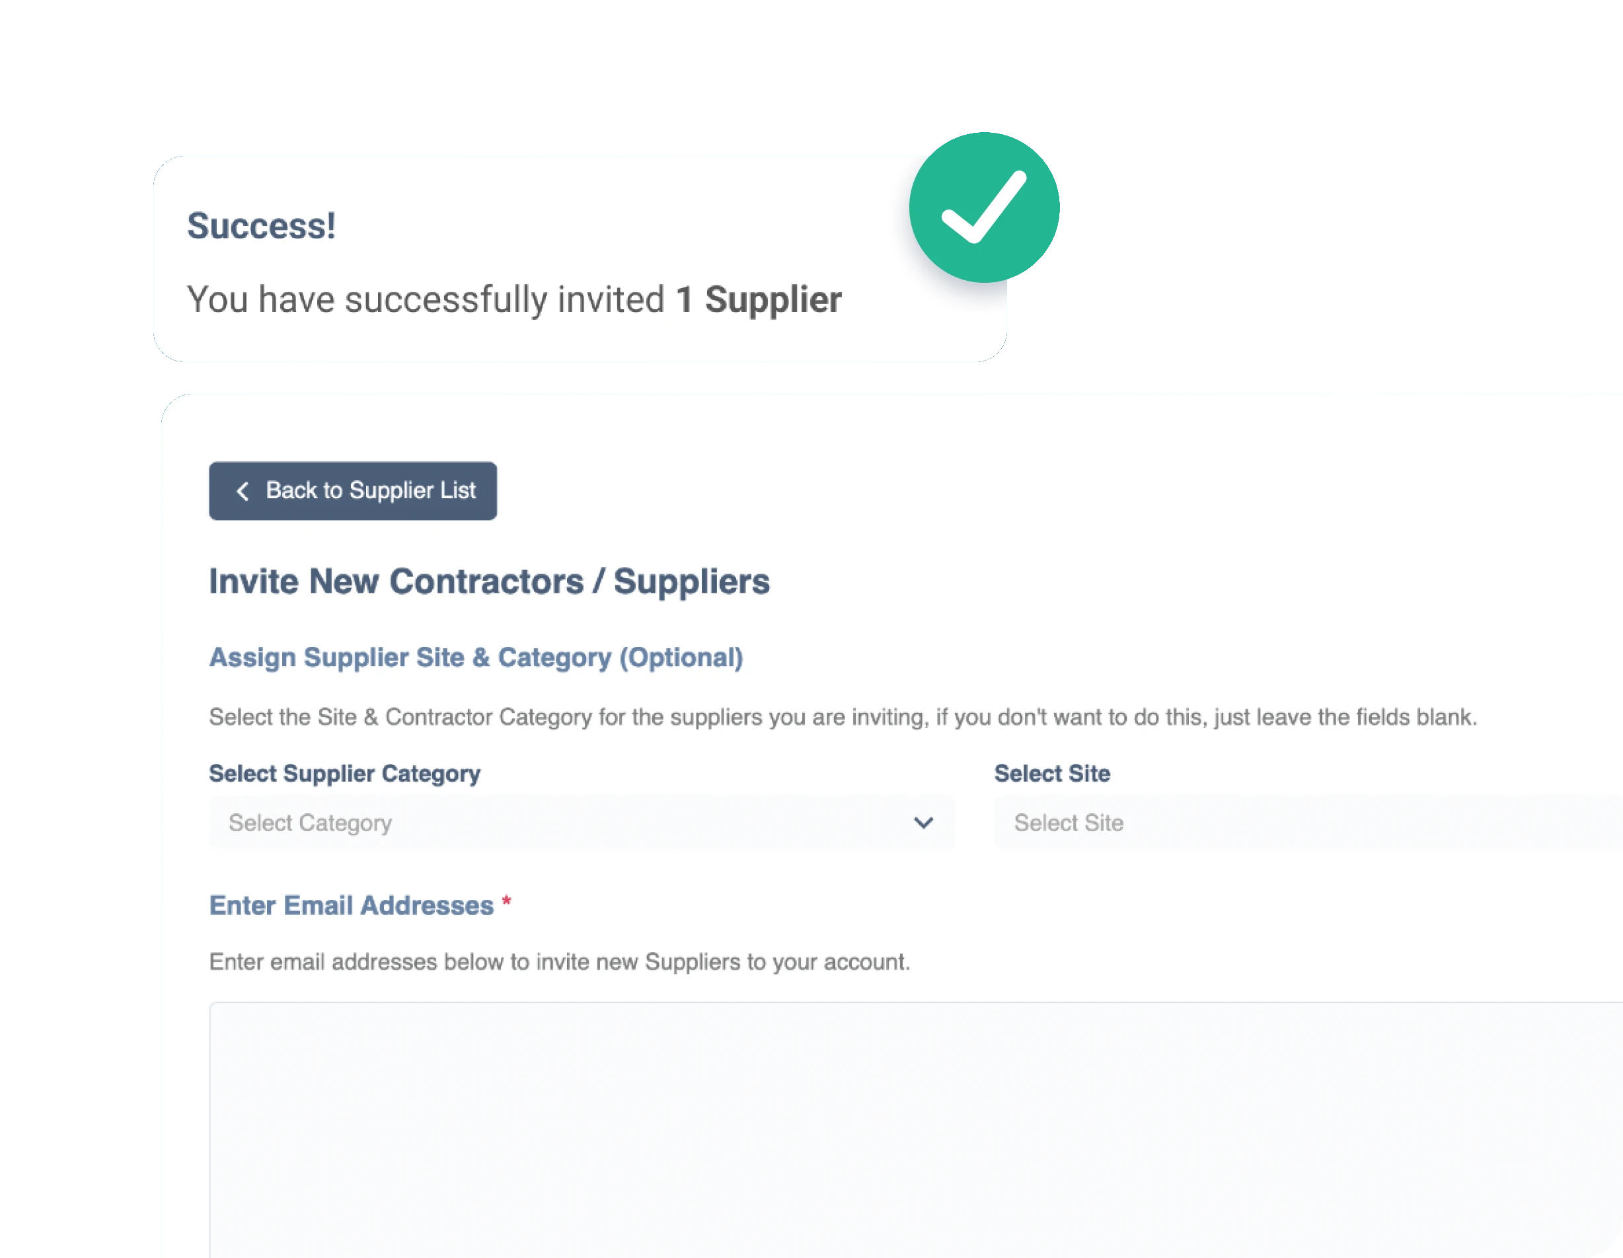
Task: Click the red required asterisk
Action: (x=506, y=901)
